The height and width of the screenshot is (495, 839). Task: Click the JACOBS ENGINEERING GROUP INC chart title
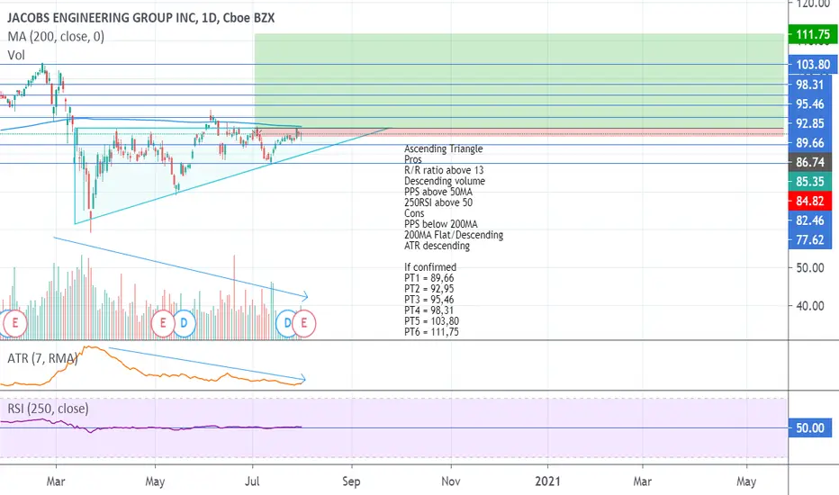[140, 18]
